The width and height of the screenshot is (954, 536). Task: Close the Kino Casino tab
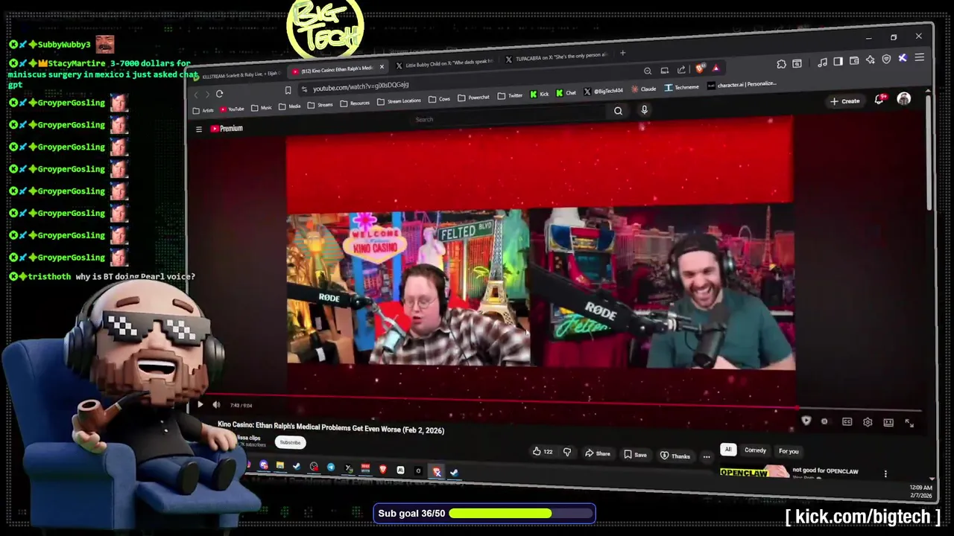(x=382, y=67)
